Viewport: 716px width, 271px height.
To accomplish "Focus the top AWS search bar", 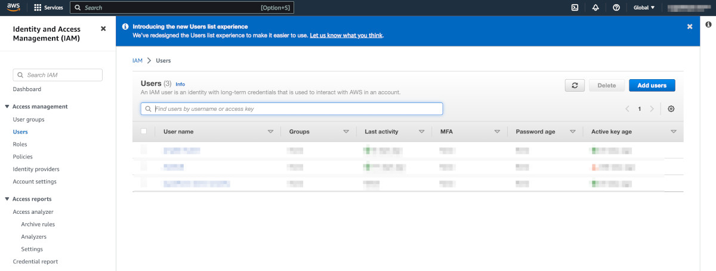I will pyautogui.click(x=182, y=8).
